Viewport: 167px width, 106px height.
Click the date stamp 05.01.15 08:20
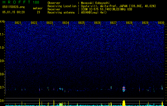coord(14,12)
